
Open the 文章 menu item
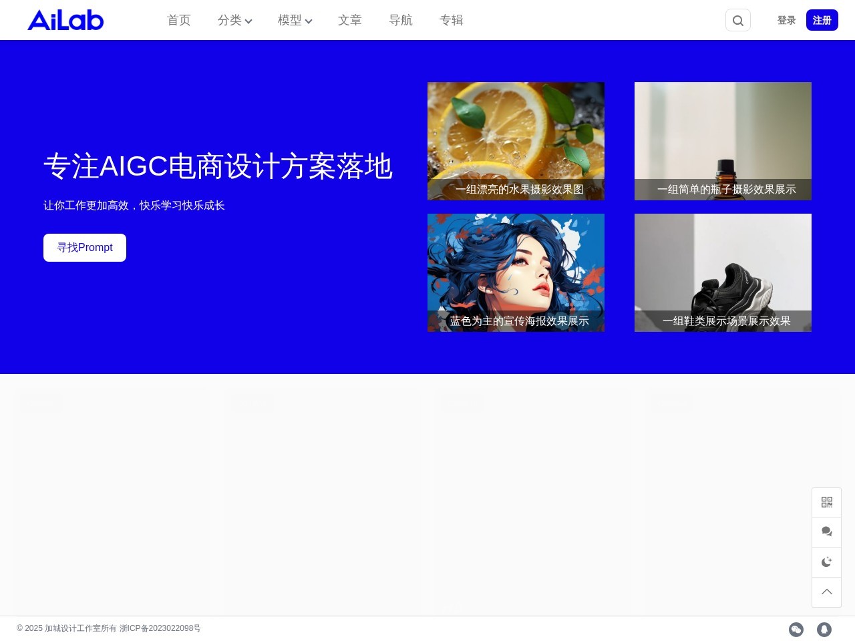point(350,20)
